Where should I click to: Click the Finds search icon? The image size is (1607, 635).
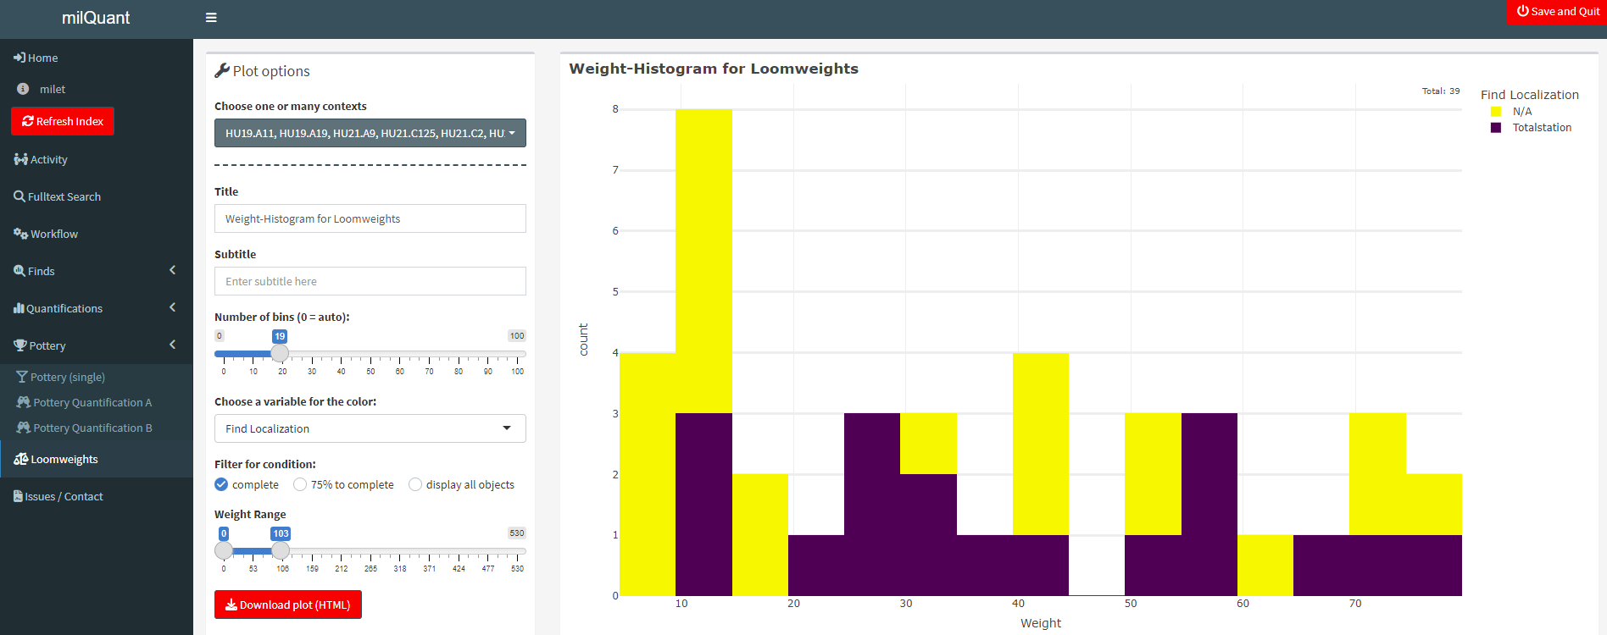19,271
